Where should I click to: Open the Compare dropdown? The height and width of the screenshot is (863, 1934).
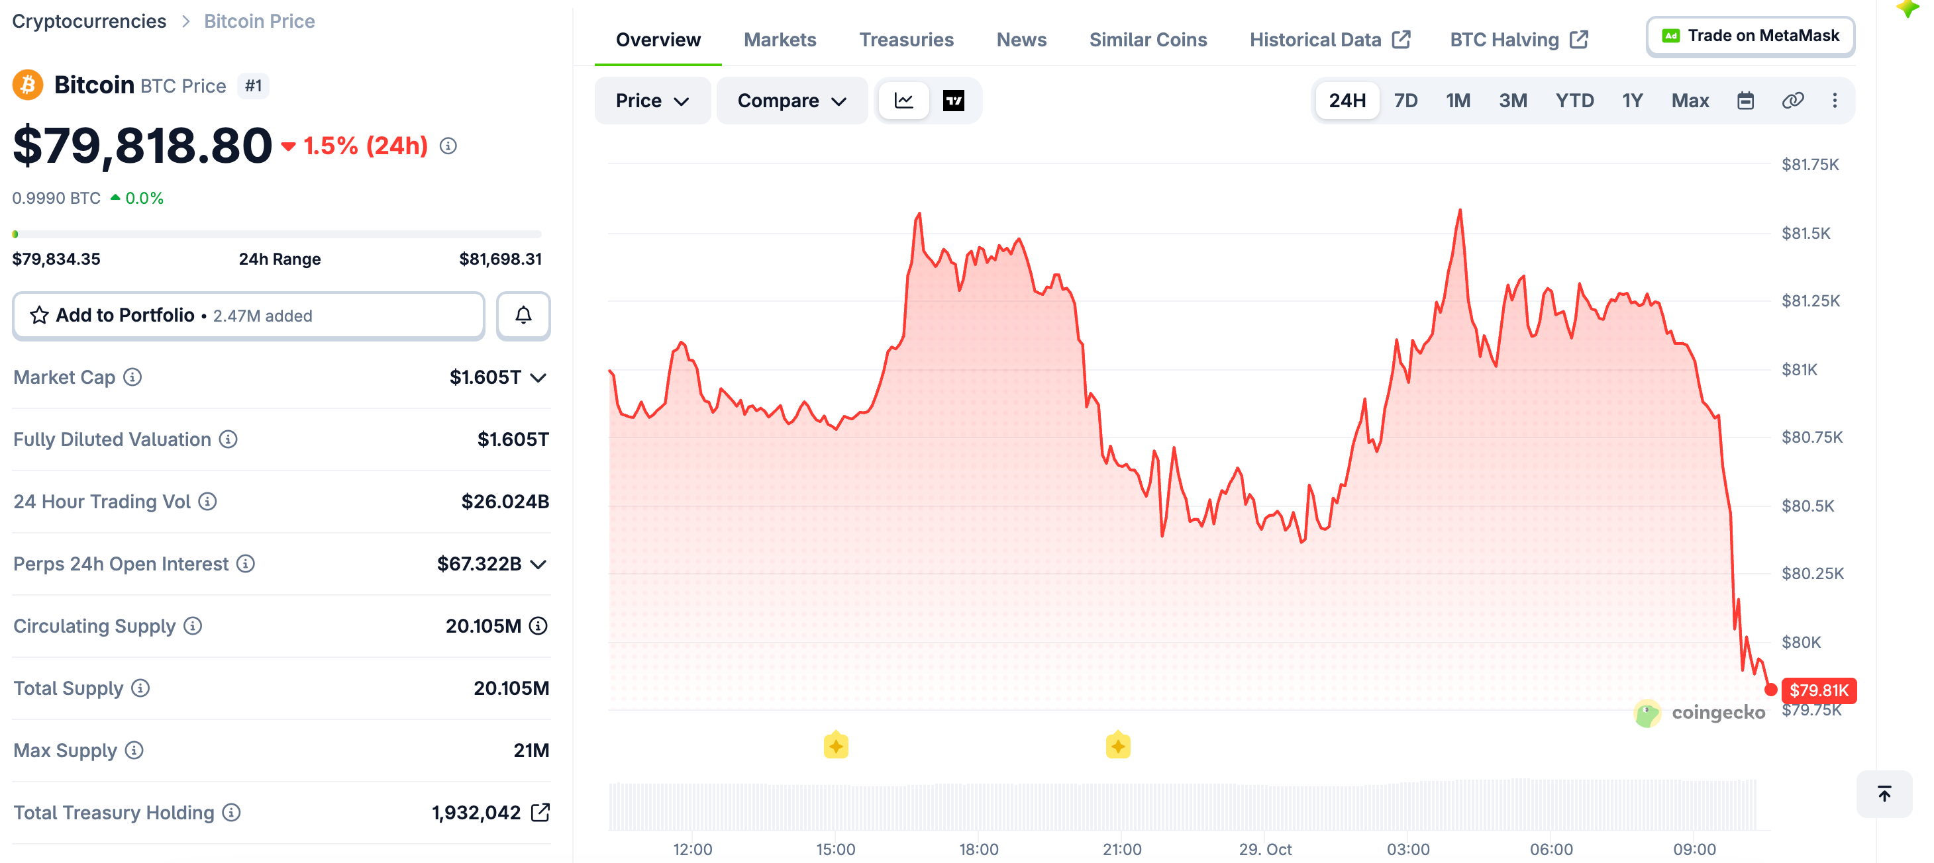(x=791, y=101)
